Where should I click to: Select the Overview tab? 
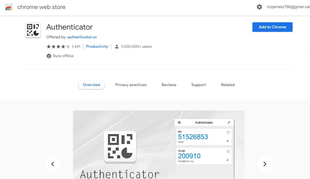pos(91,85)
